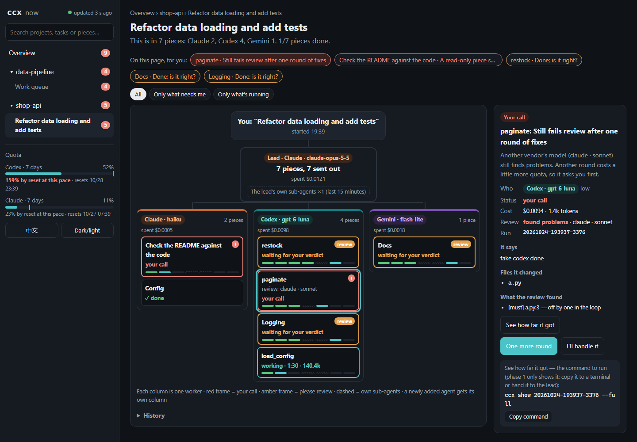Viewport: 637px width, 442px height.
Task: Click alert icon on paginate card
Action: coord(351,278)
